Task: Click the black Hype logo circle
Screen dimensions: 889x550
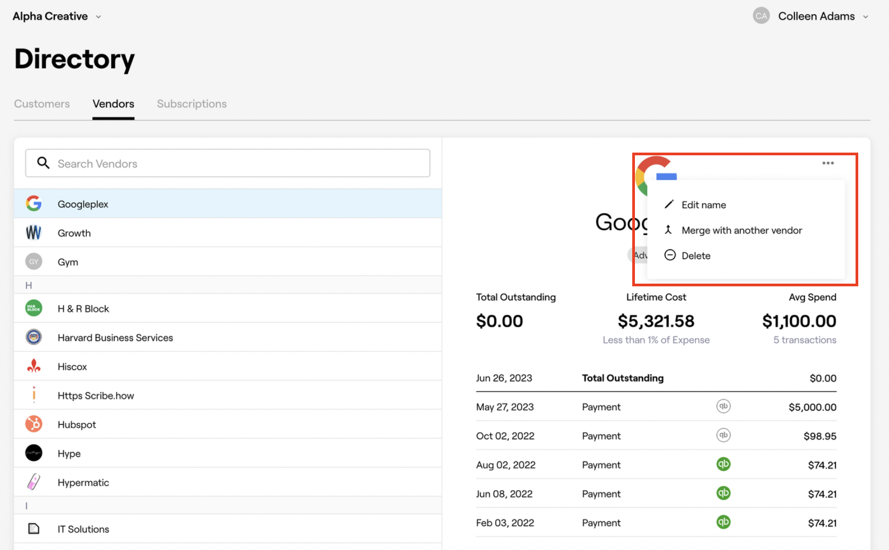Action: coord(33,453)
